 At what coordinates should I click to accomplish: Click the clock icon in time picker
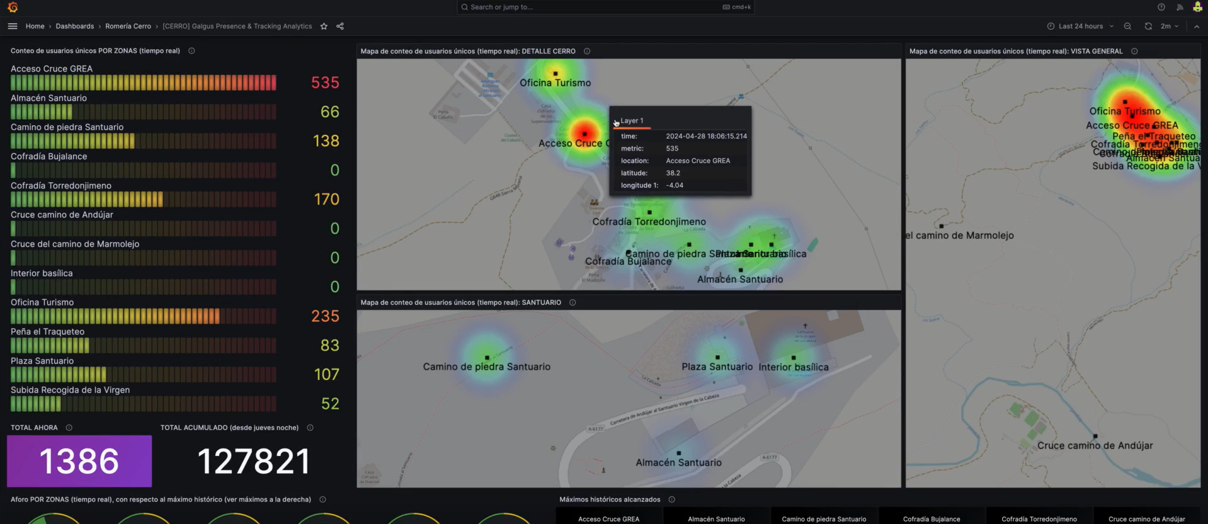1051,26
